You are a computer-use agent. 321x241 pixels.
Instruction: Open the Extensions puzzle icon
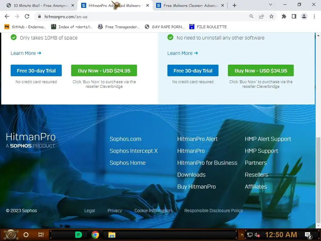pyautogui.click(x=284, y=16)
